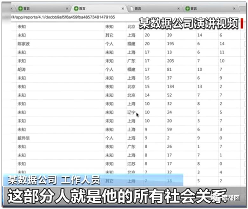Click the province cell 辽宁
The height and width of the screenshot is (209, 248).
[131, 112]
